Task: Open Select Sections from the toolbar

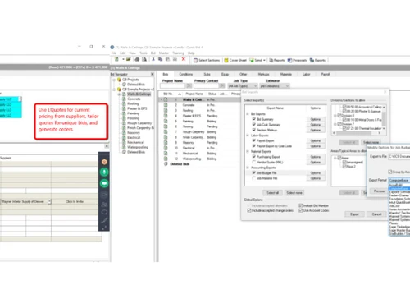Action: pyautogui.click(x=207, y=60)
